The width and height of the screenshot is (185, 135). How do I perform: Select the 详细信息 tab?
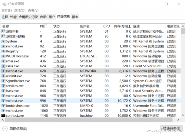coord(63,17)
